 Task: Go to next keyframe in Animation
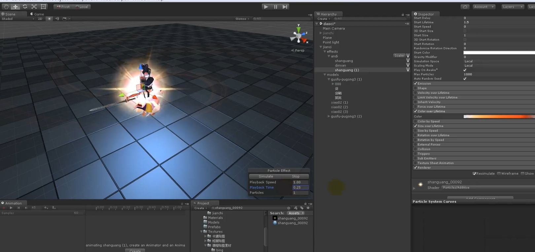click(x=26, y=208)
